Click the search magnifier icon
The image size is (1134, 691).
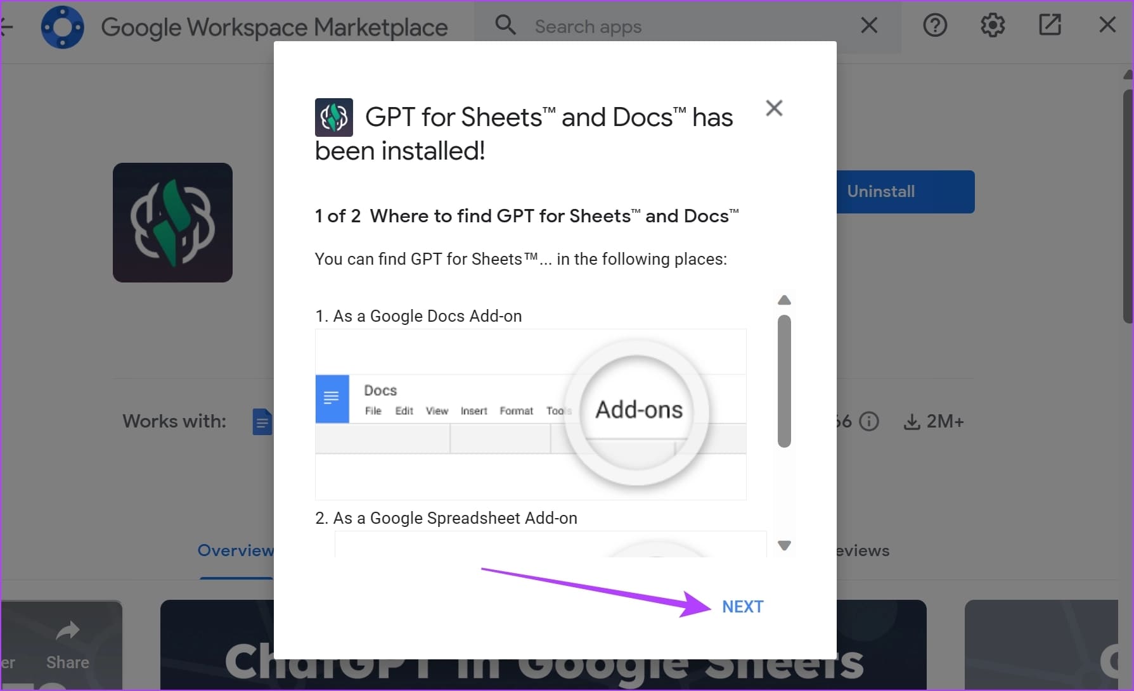[x=505, y=25]
